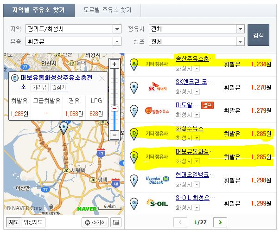Click the 초기화 reset button
The height and width of the screenshot is (232, 280).
(x=95, y=222)
